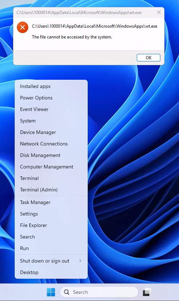
Task: Launch Event Viewer from the menu
Action: (x=51, y=110)
